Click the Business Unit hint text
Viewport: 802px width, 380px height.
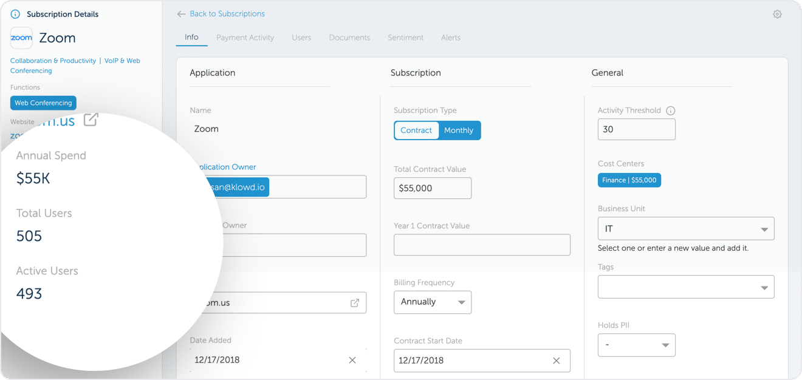coord(673,248)
